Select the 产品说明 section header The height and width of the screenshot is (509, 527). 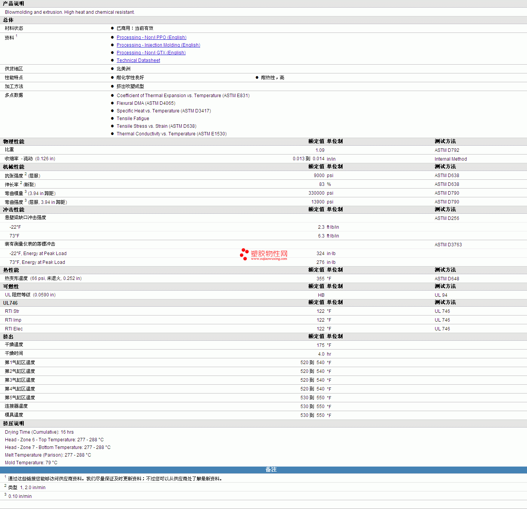coord(14,3)
